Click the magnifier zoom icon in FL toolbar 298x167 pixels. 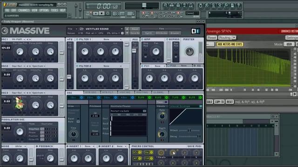click(226, 5)
